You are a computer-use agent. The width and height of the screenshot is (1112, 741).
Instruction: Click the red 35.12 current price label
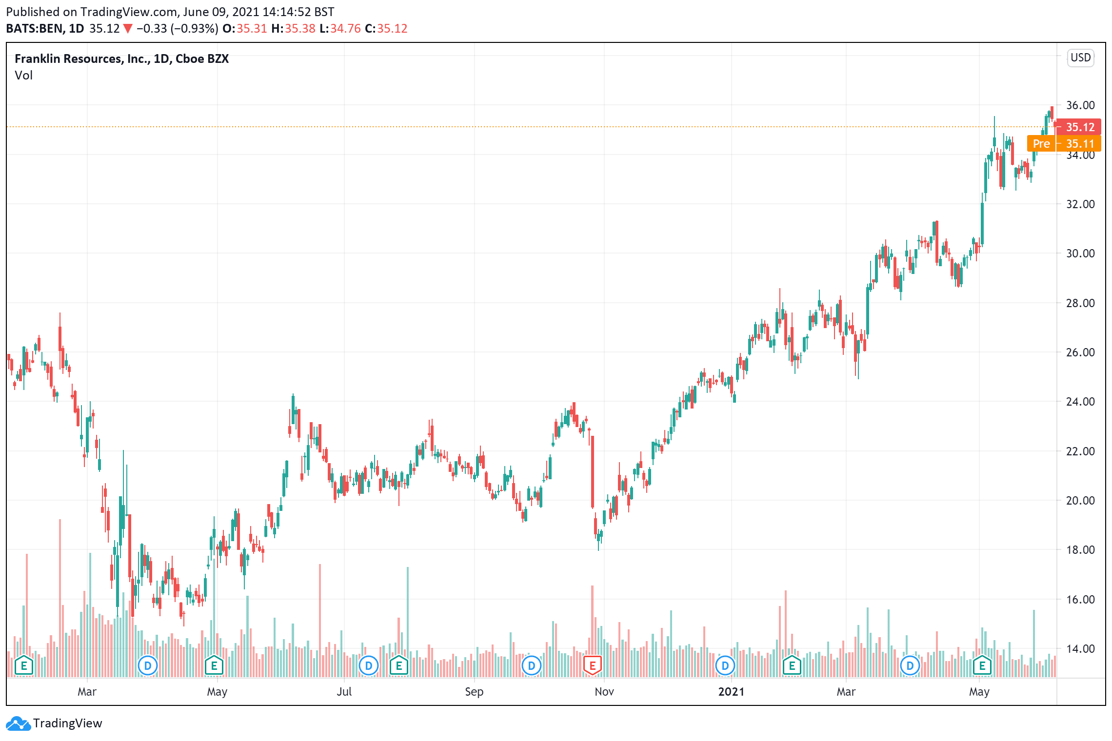tap(1079, 127)
